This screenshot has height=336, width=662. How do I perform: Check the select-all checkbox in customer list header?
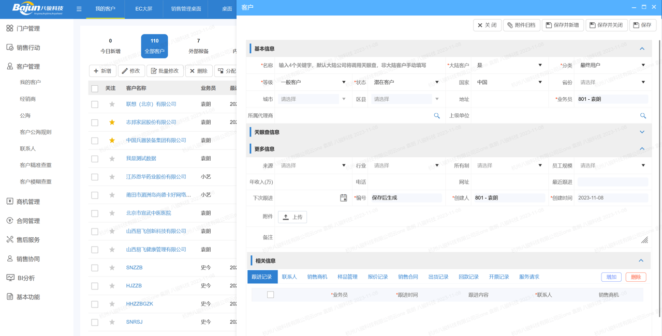[94, 88]
